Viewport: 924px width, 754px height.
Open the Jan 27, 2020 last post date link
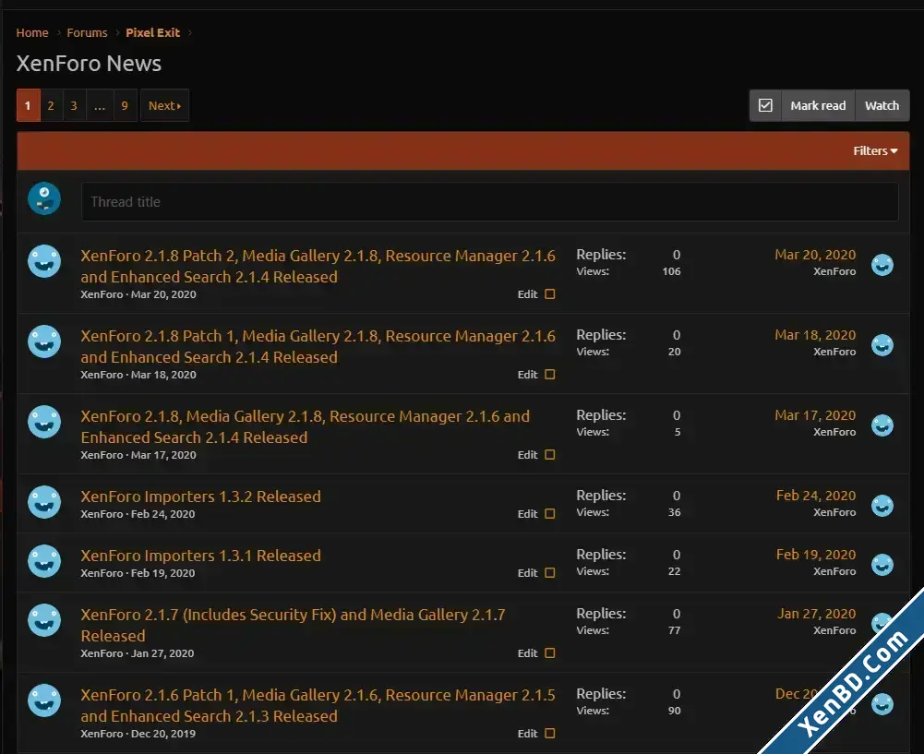pyautogui.click(x=816, y=613)
